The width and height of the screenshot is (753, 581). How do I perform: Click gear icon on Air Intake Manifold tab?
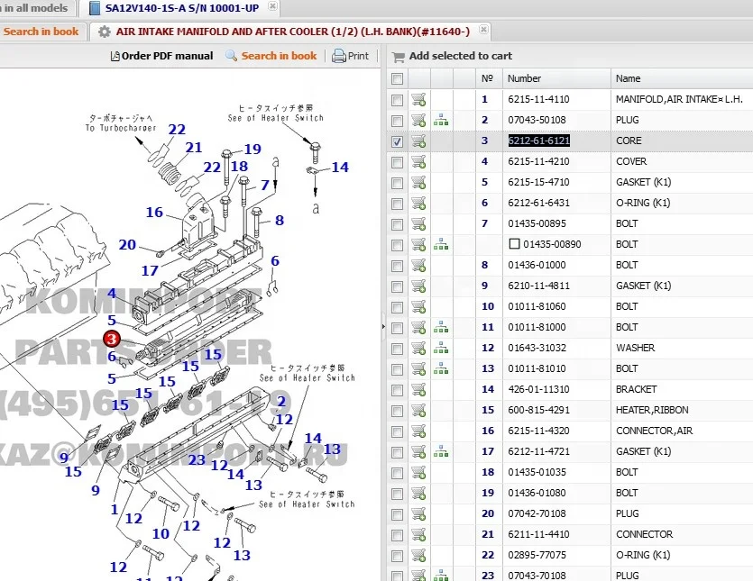pos(105,32)
